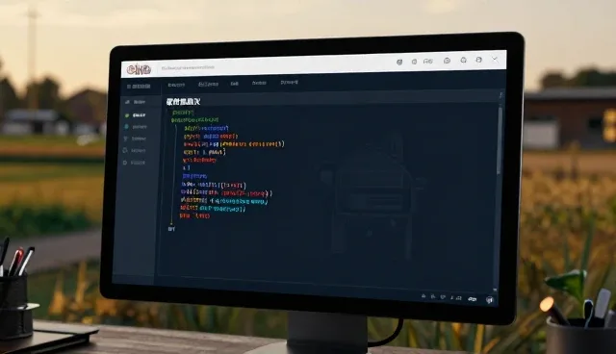Select the first tab in the dark tab row
This screenshot has width=616, height=354.
176,85
